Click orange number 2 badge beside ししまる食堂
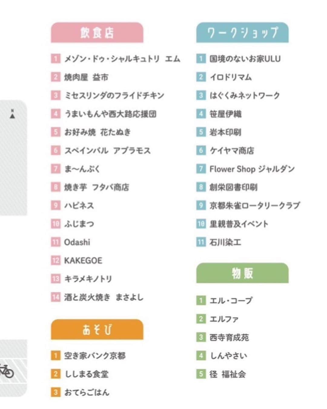327x409 pixels. point(55,374)
